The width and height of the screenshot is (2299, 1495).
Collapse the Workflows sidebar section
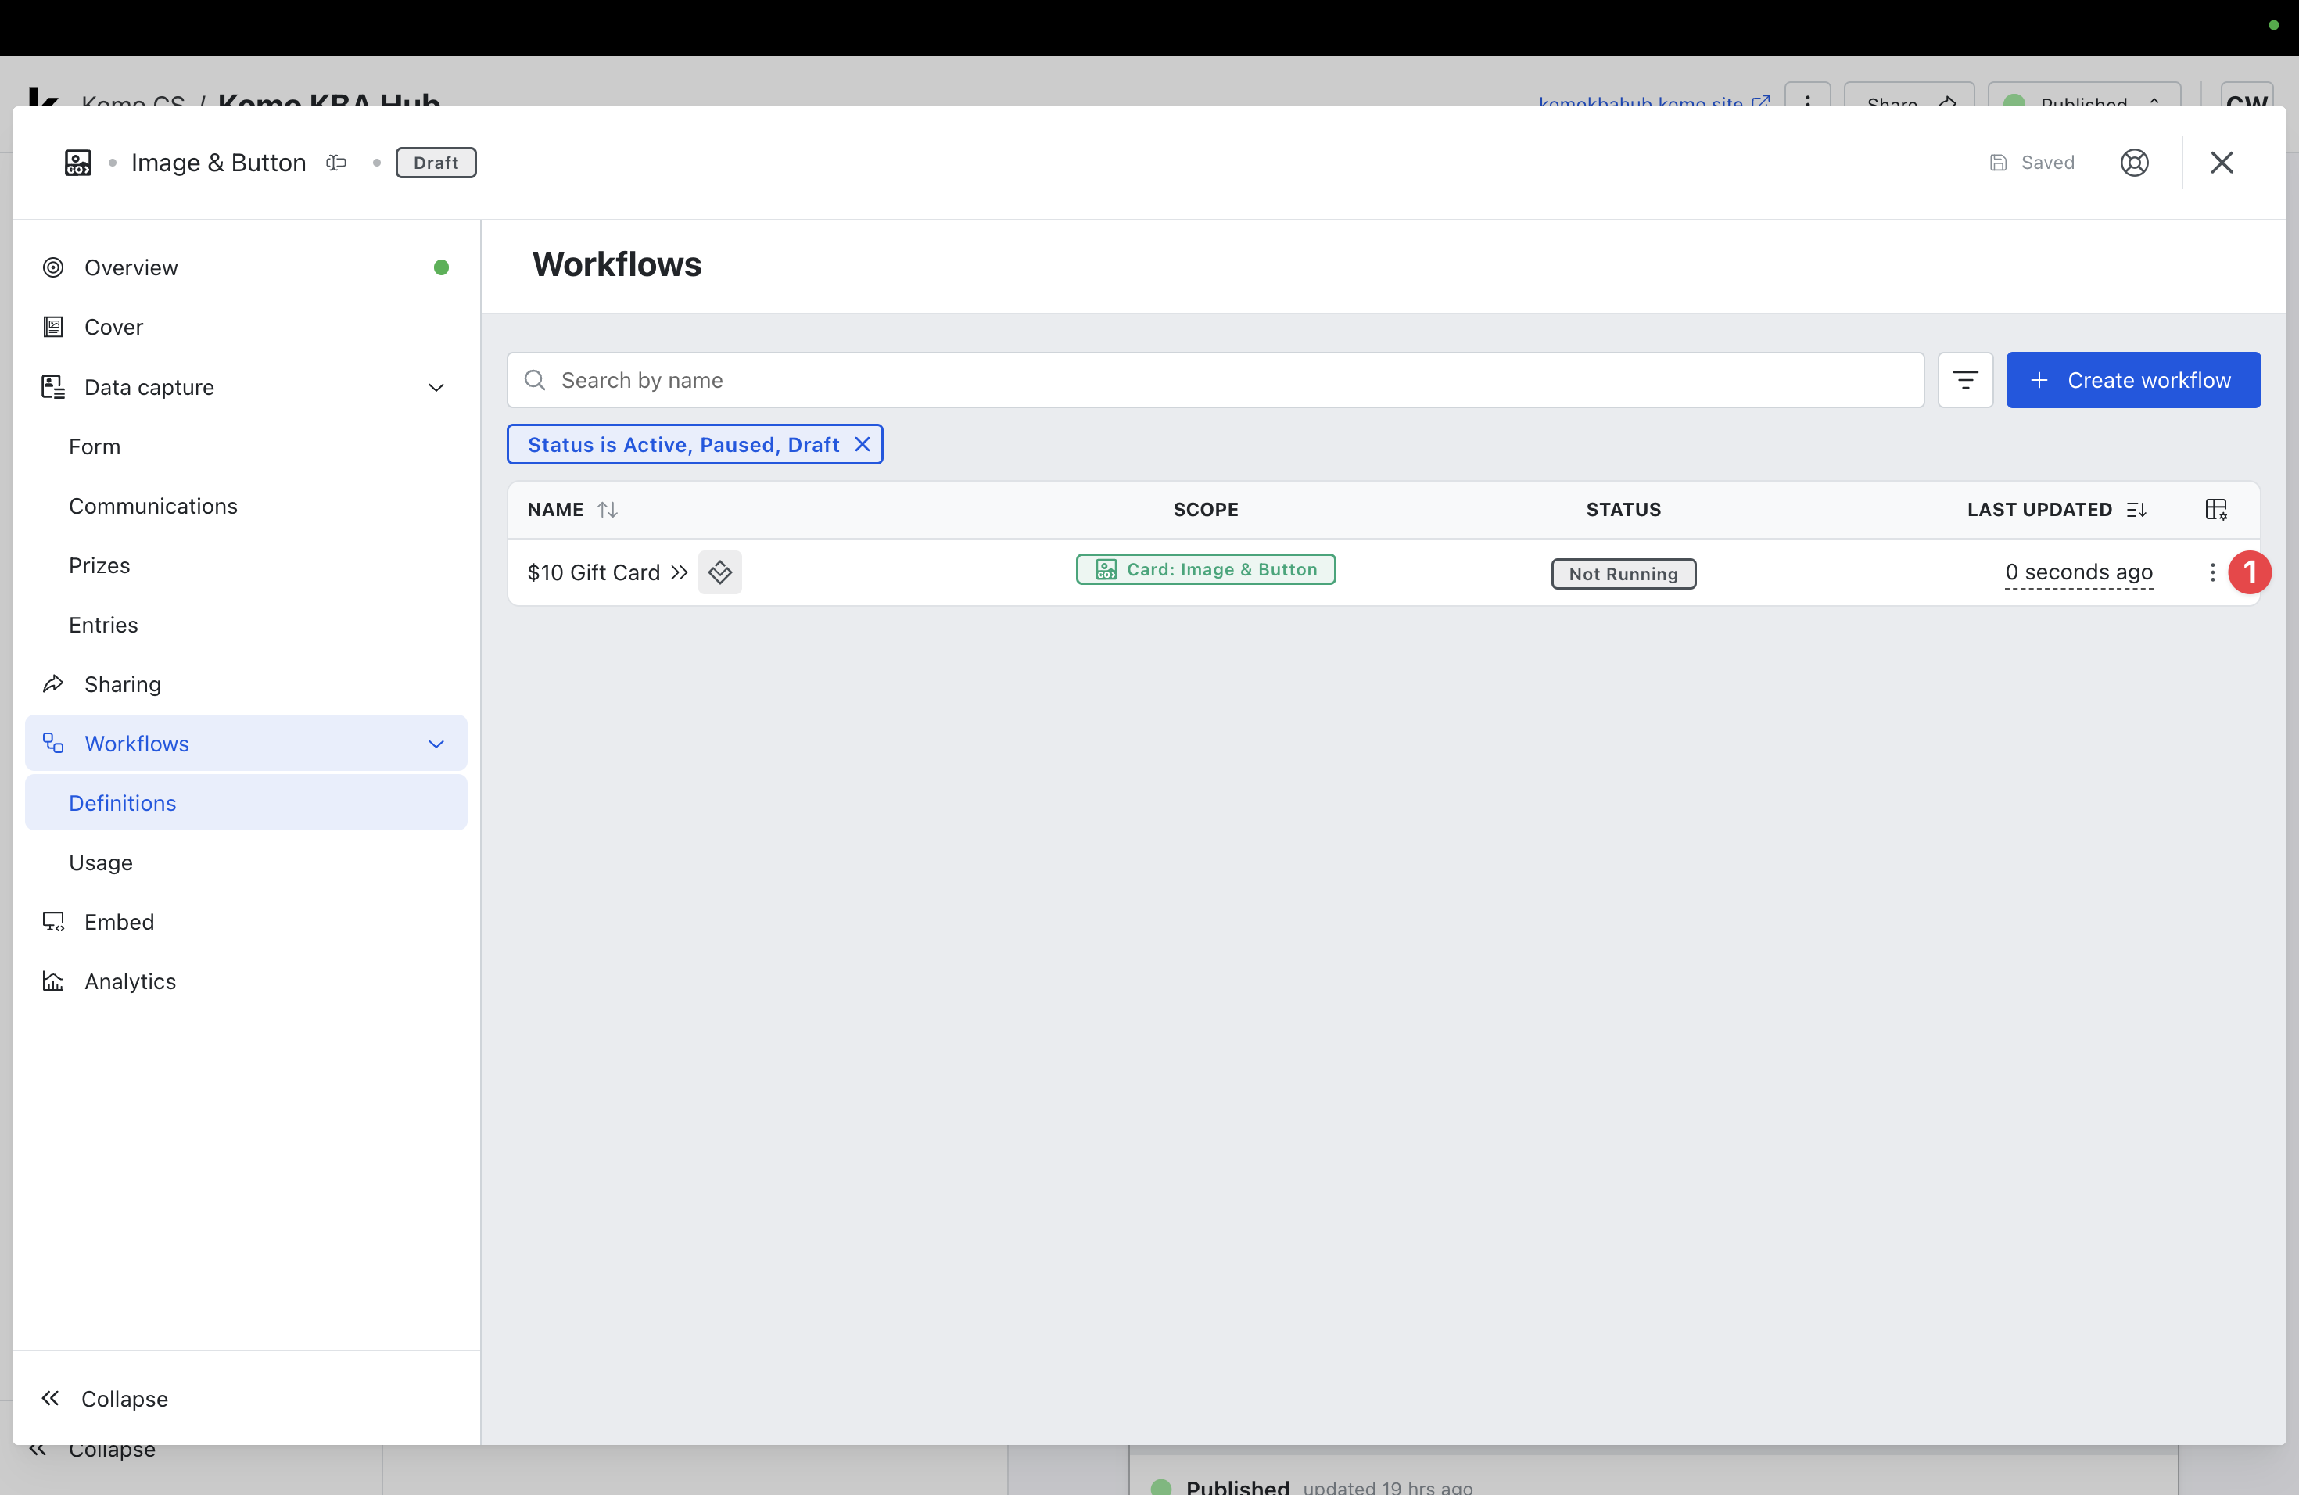436,744
